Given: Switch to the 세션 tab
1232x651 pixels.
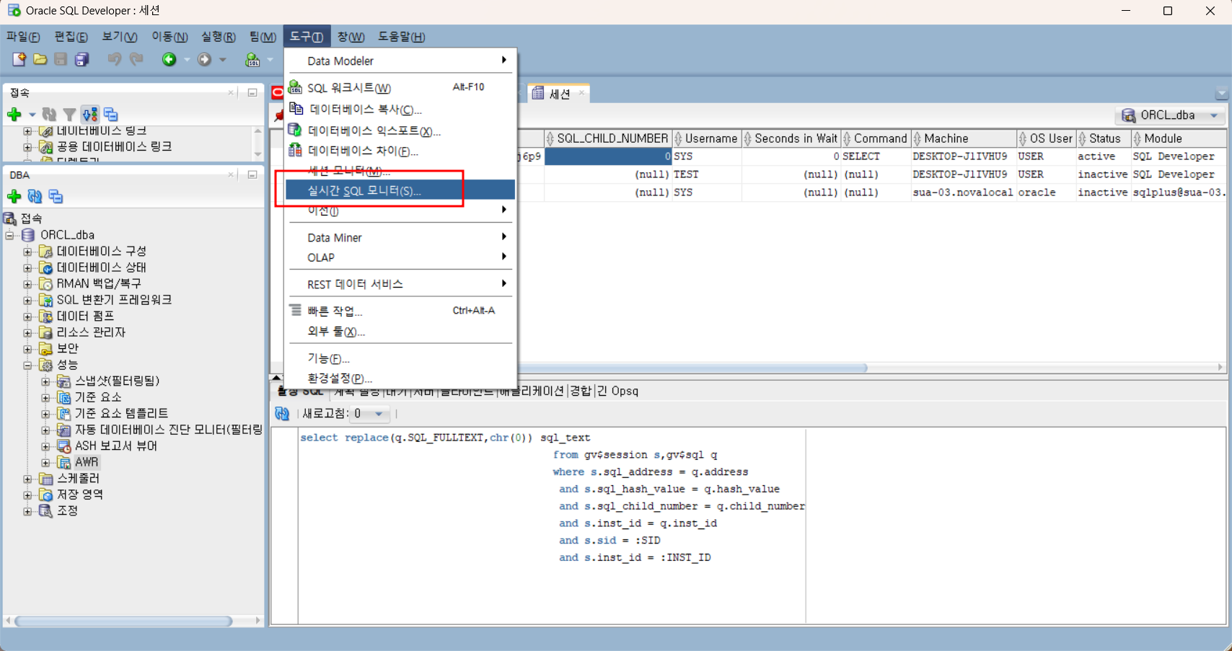Looking at the screenshot, I should point(559,94).
